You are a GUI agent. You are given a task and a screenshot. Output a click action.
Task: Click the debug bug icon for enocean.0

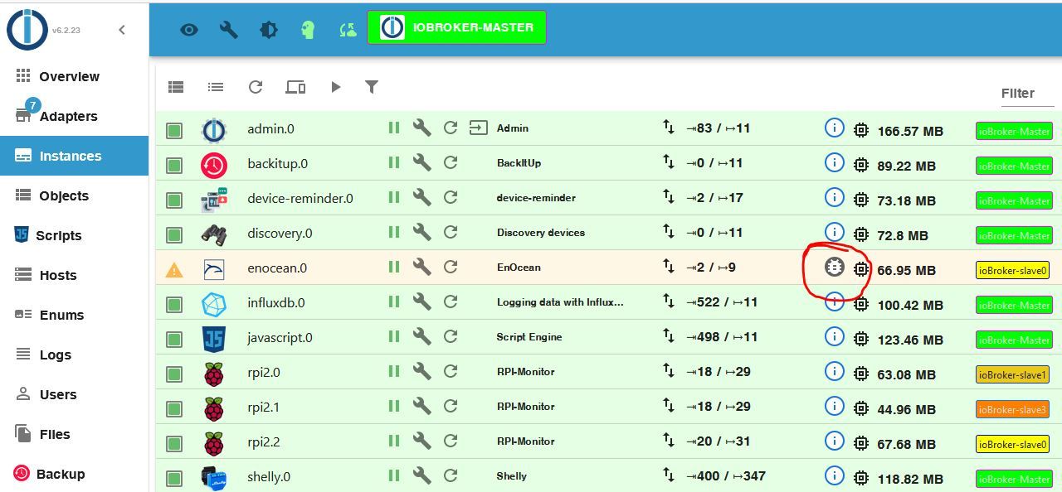834,267
